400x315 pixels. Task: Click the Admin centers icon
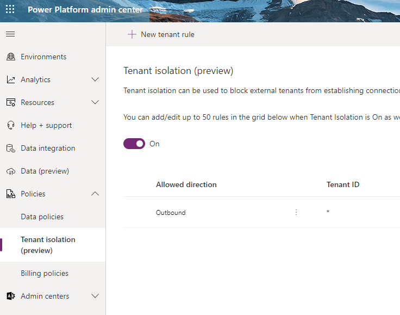[11, 297]
